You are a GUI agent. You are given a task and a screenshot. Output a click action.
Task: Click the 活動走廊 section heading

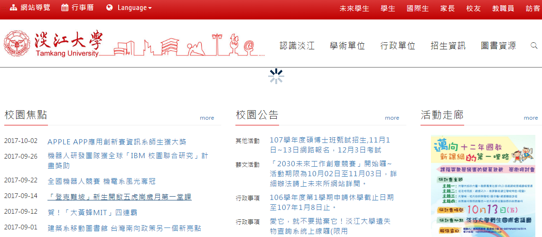point(442,115)
